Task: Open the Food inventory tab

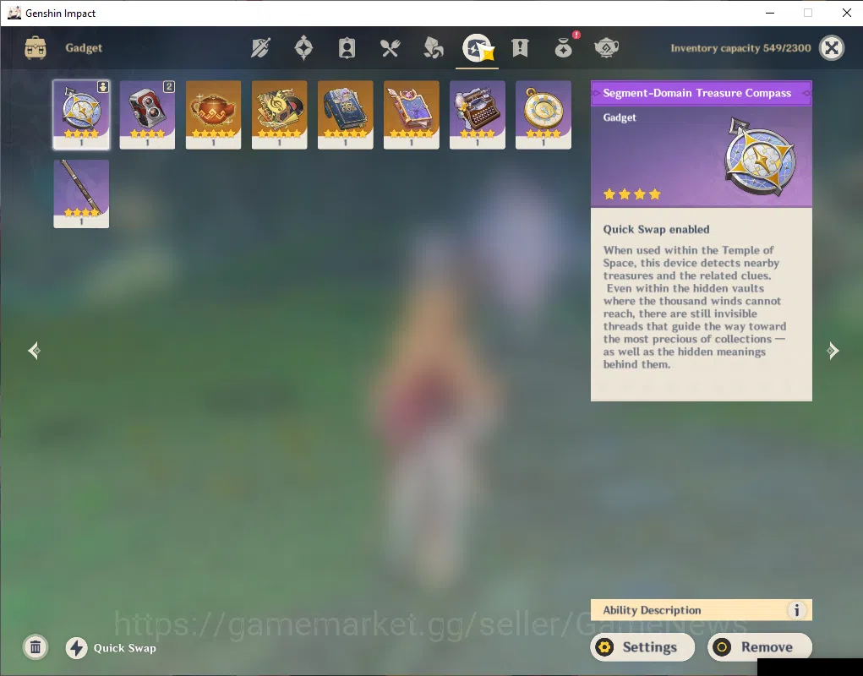Action: click(391, 48)
